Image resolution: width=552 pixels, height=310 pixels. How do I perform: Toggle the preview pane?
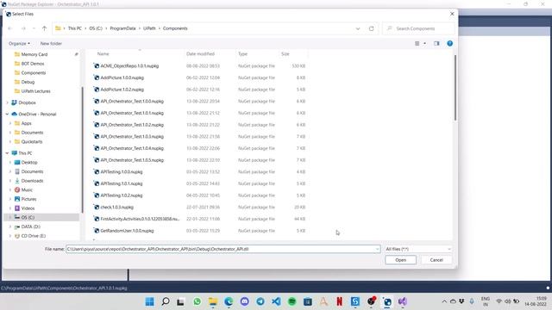436,44
